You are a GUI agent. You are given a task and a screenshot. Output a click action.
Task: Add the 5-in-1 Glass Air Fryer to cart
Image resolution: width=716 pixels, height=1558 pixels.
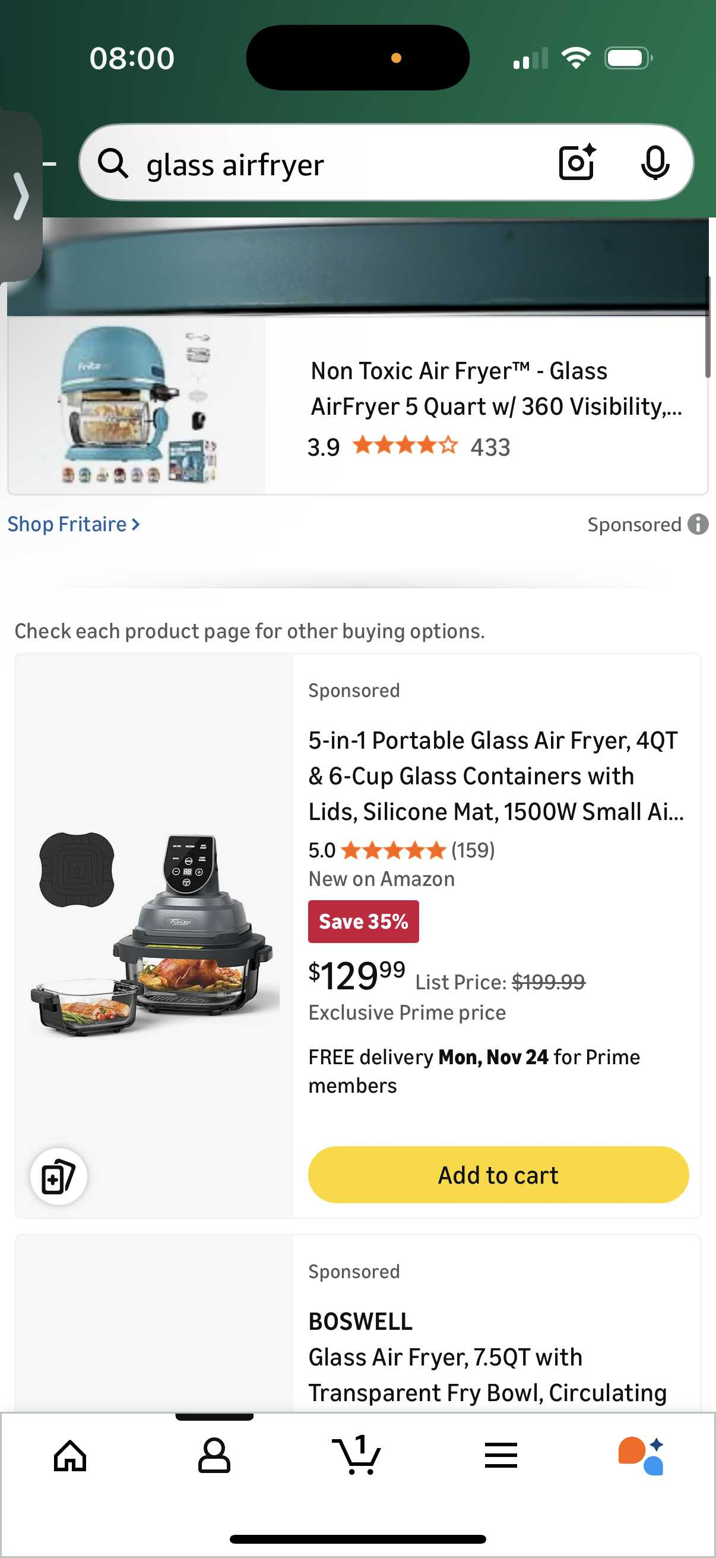498,1175
